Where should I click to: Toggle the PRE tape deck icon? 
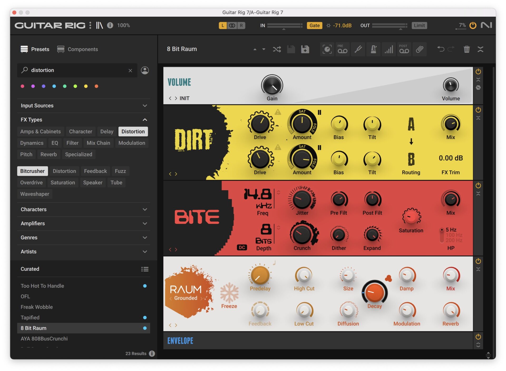tap(342, 49)
